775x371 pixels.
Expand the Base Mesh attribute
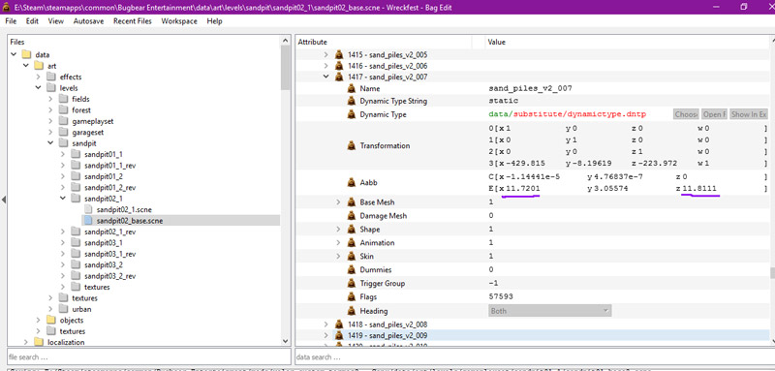pyautogui.click(x=338, y=202)
